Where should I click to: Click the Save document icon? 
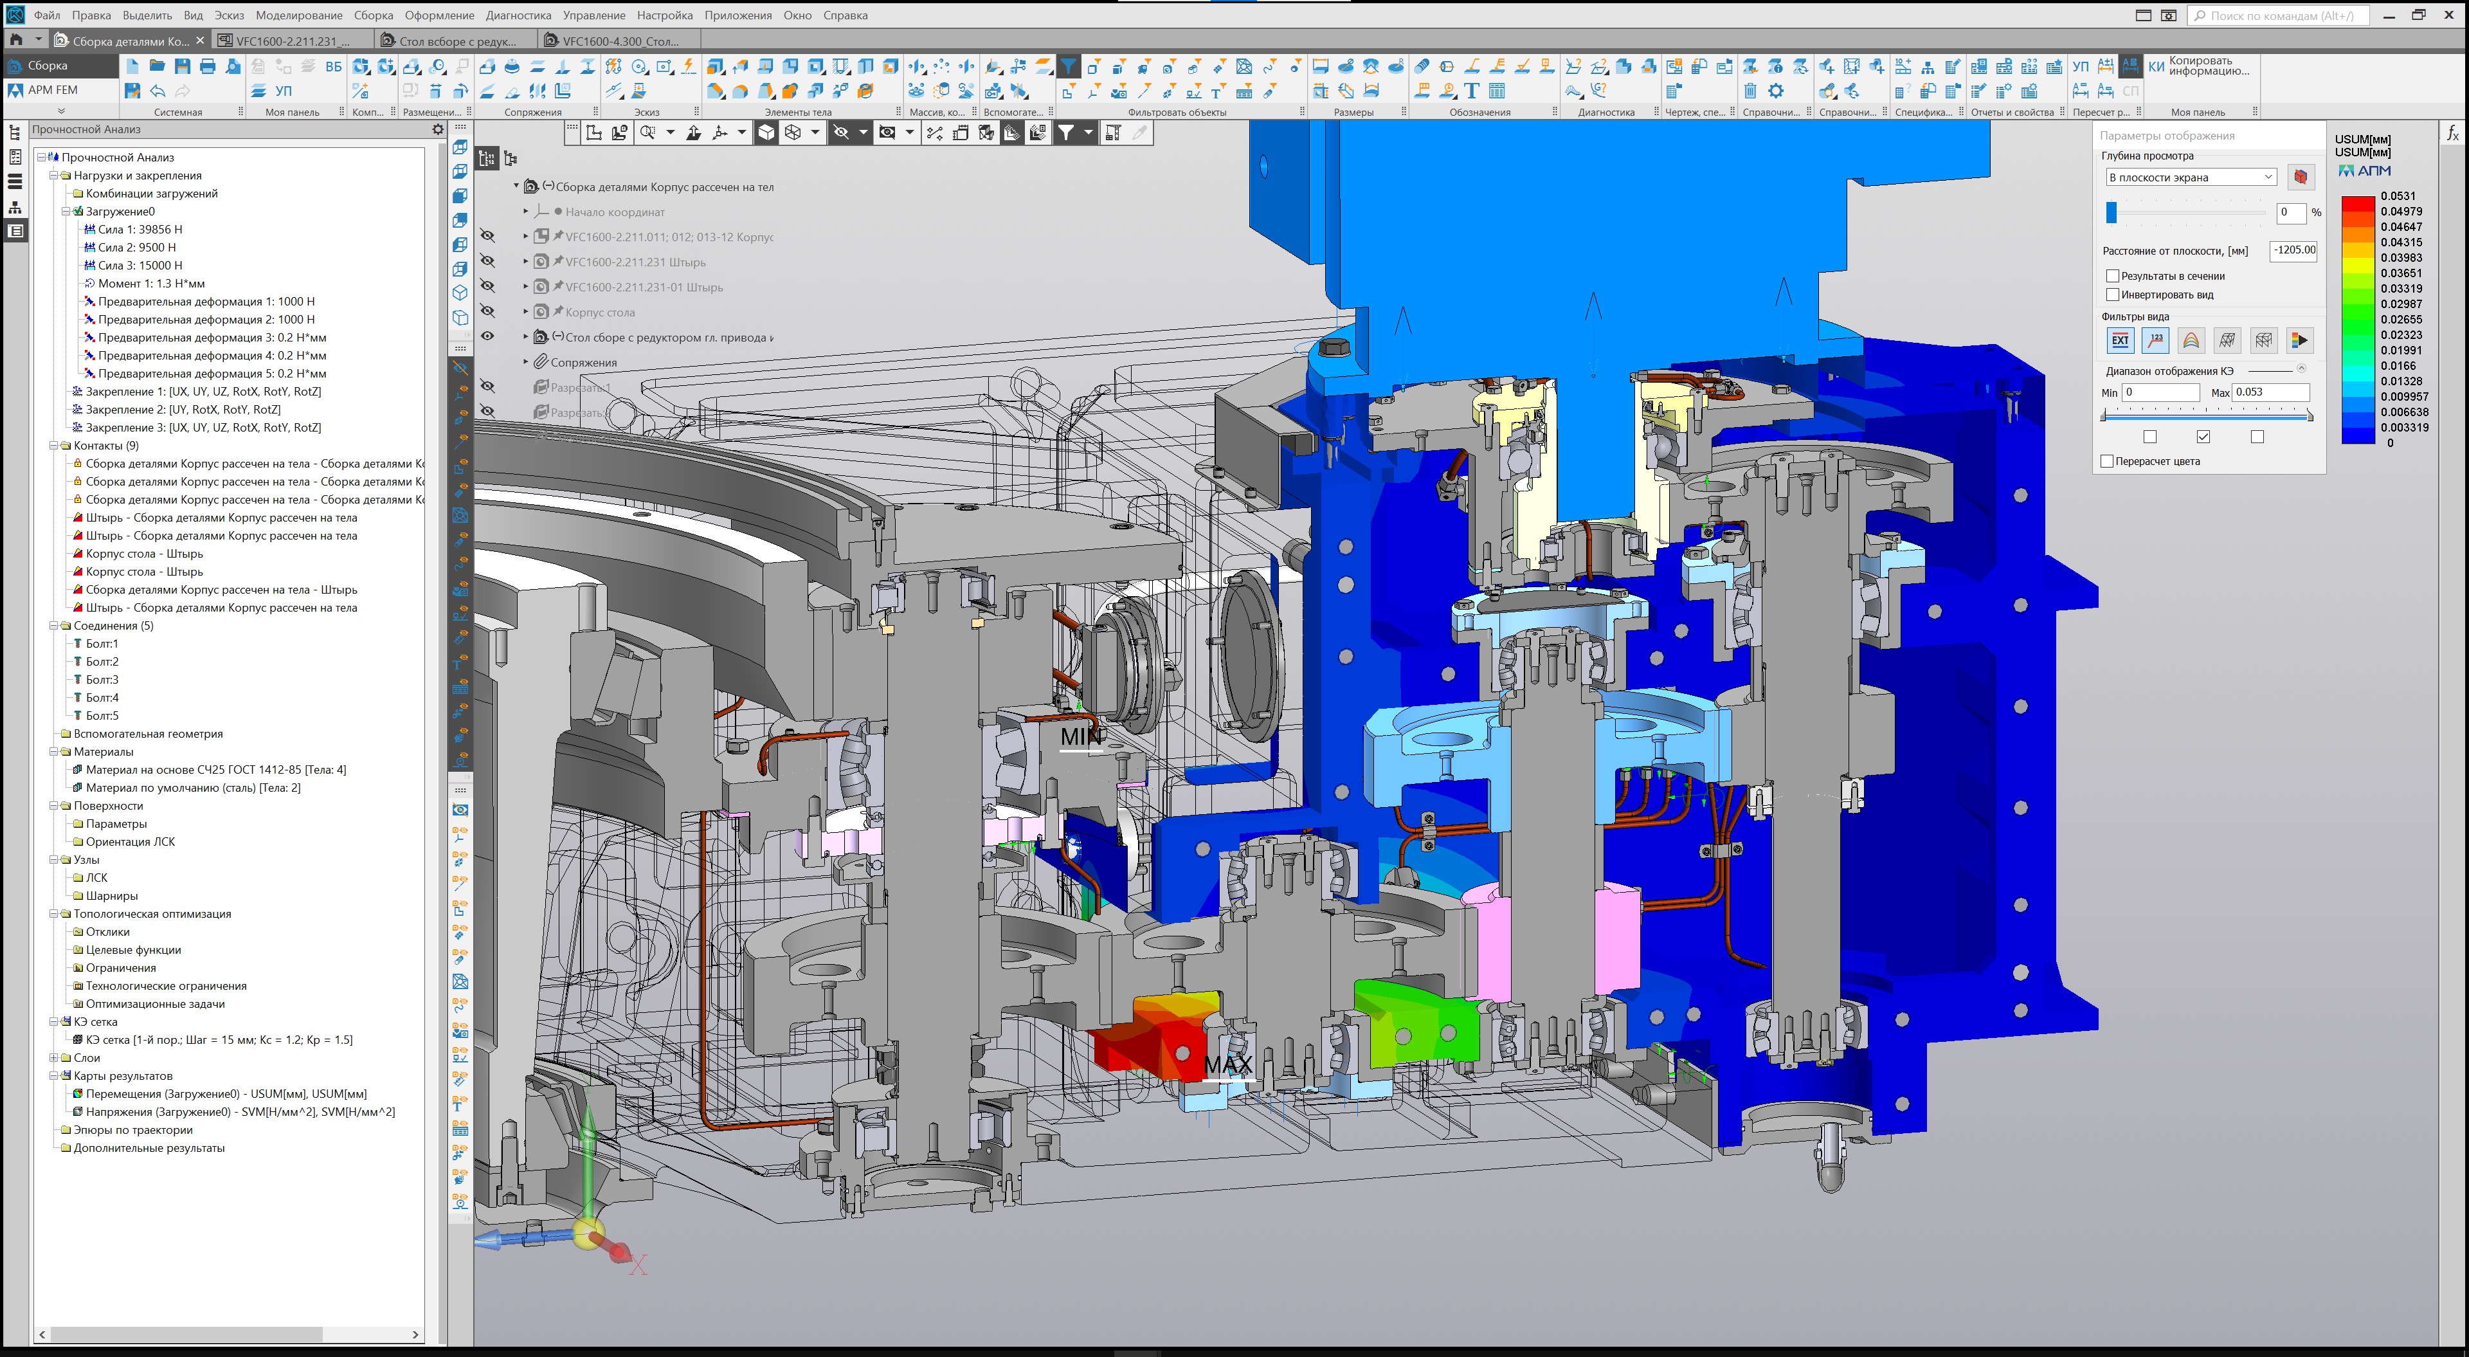point(182,66)
